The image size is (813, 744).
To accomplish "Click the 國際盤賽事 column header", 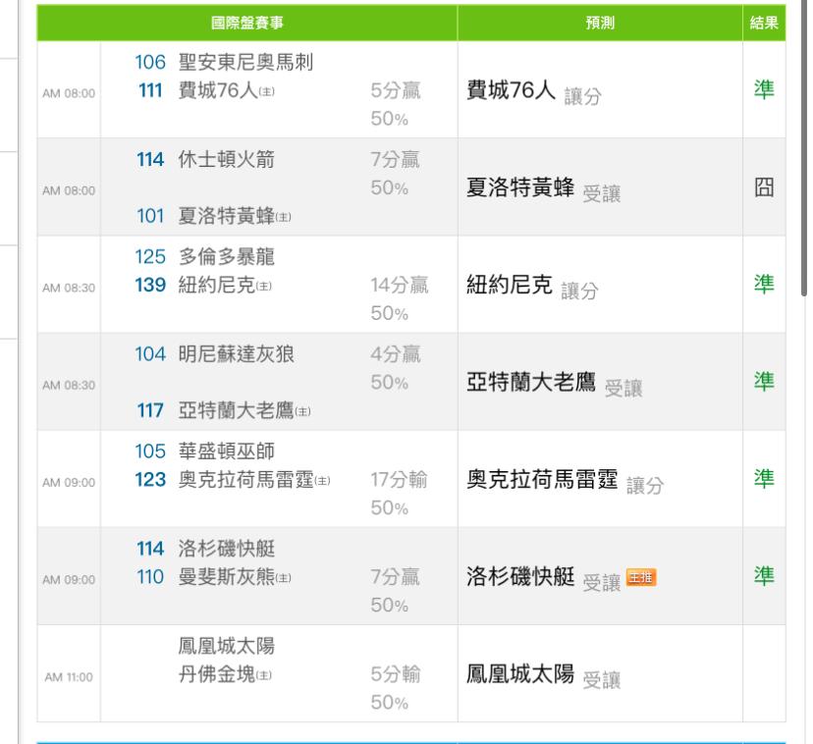I will pos(246,23).
